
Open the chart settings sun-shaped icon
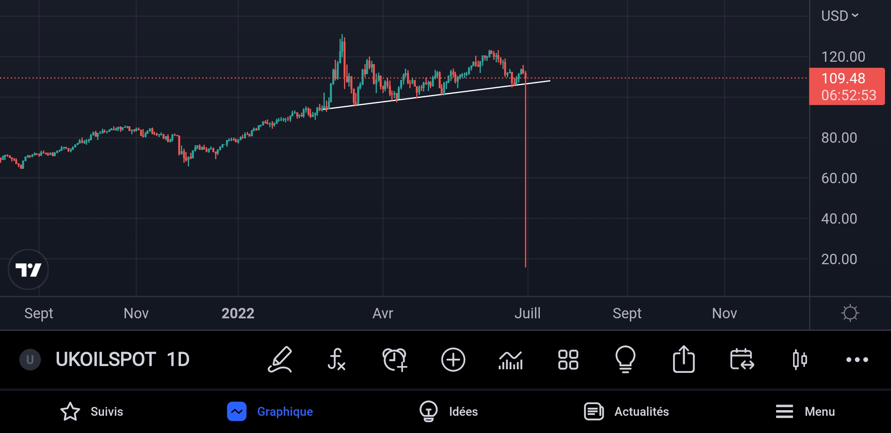(x=850, y=313)
